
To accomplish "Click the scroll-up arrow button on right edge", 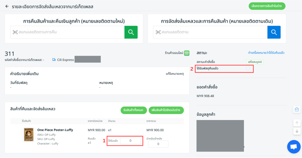I will 297,123.
